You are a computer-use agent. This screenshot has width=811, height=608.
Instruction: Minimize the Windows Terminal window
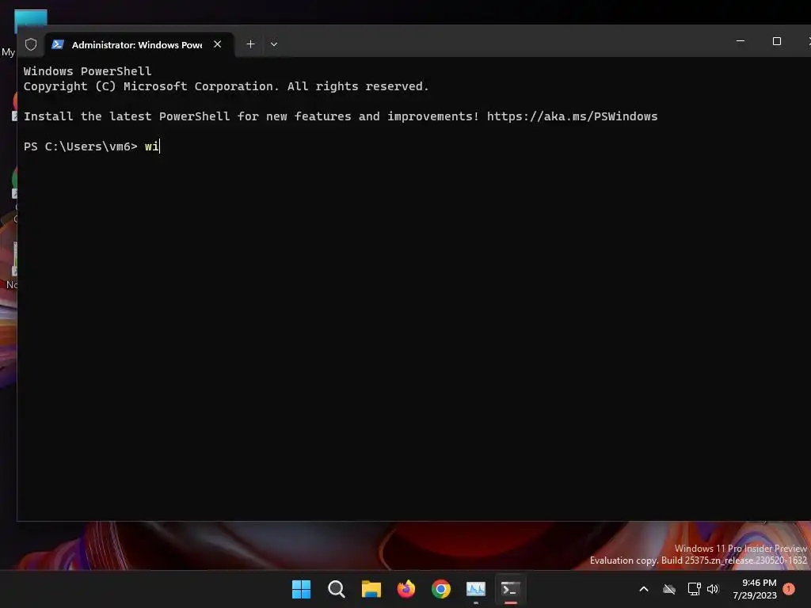pyautogui.click(x=741, y=41)
